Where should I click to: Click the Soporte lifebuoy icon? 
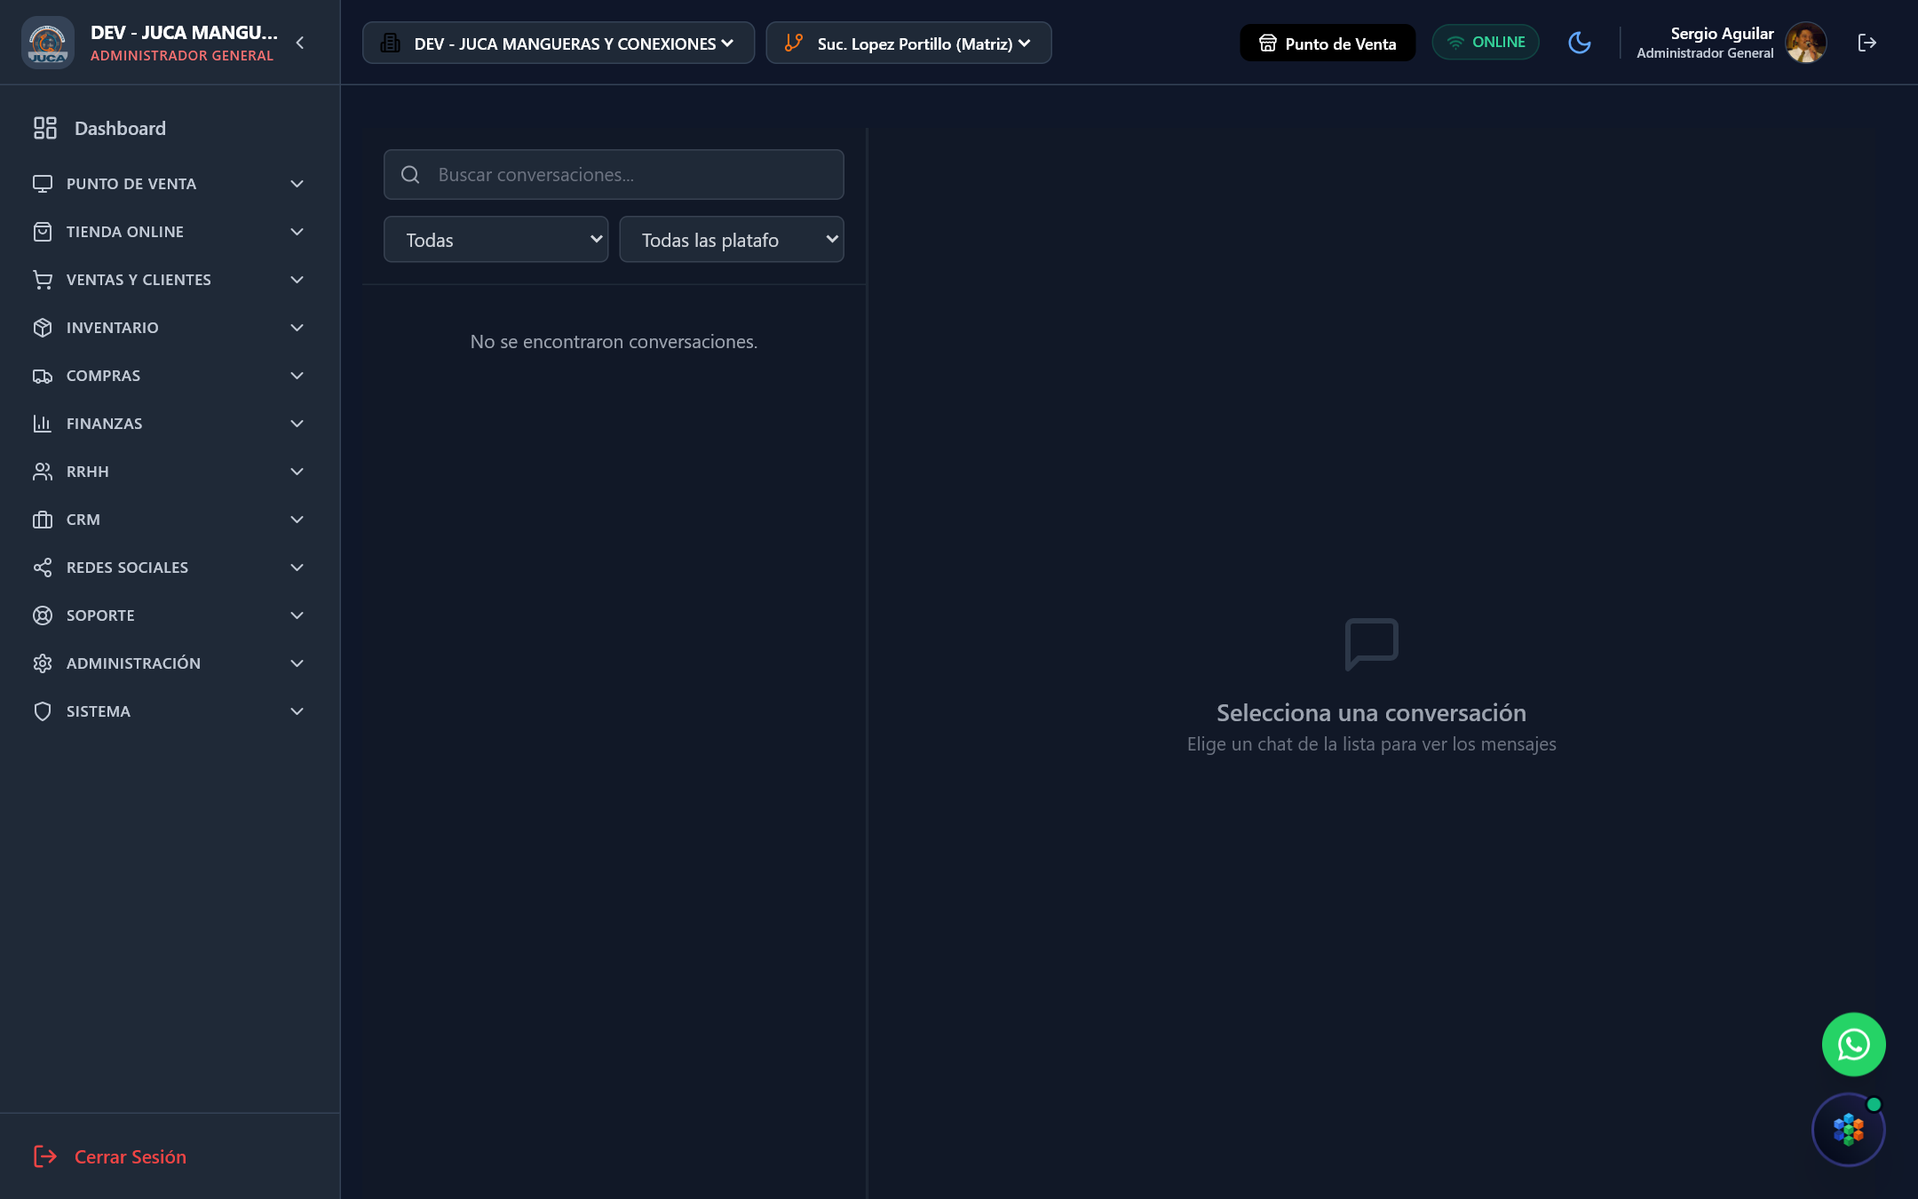43,615
